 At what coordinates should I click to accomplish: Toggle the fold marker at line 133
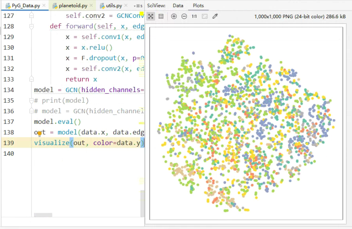tap(31, 79)
